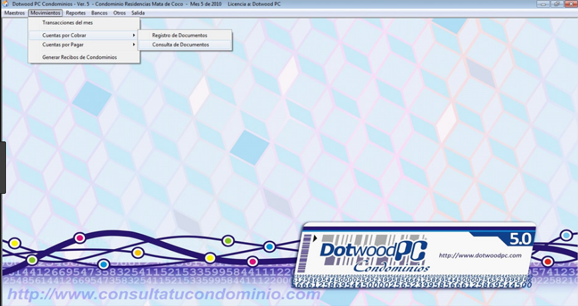Open the consultatucondominio.com link
The image size is (578, 306).
click(x=164, y=294)
